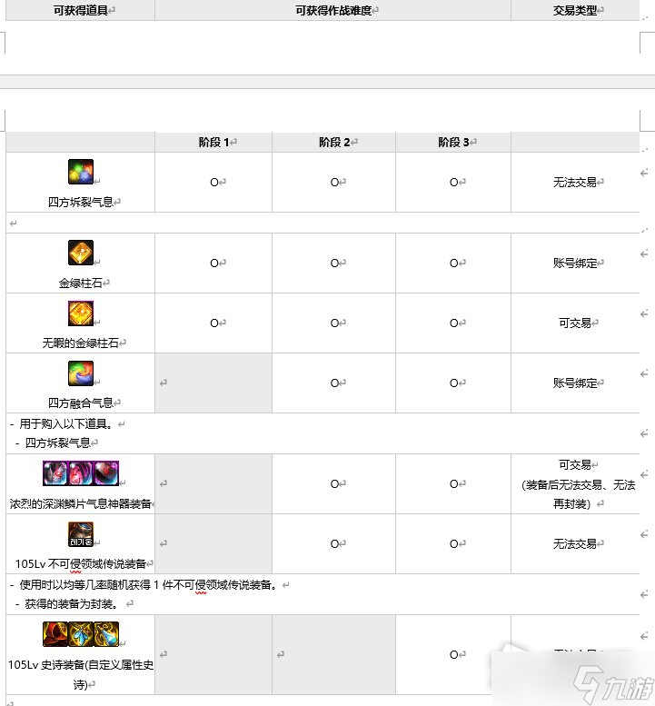
Task: Click third 105Lv 史诗装备 icon
Action: coord(106,634)
